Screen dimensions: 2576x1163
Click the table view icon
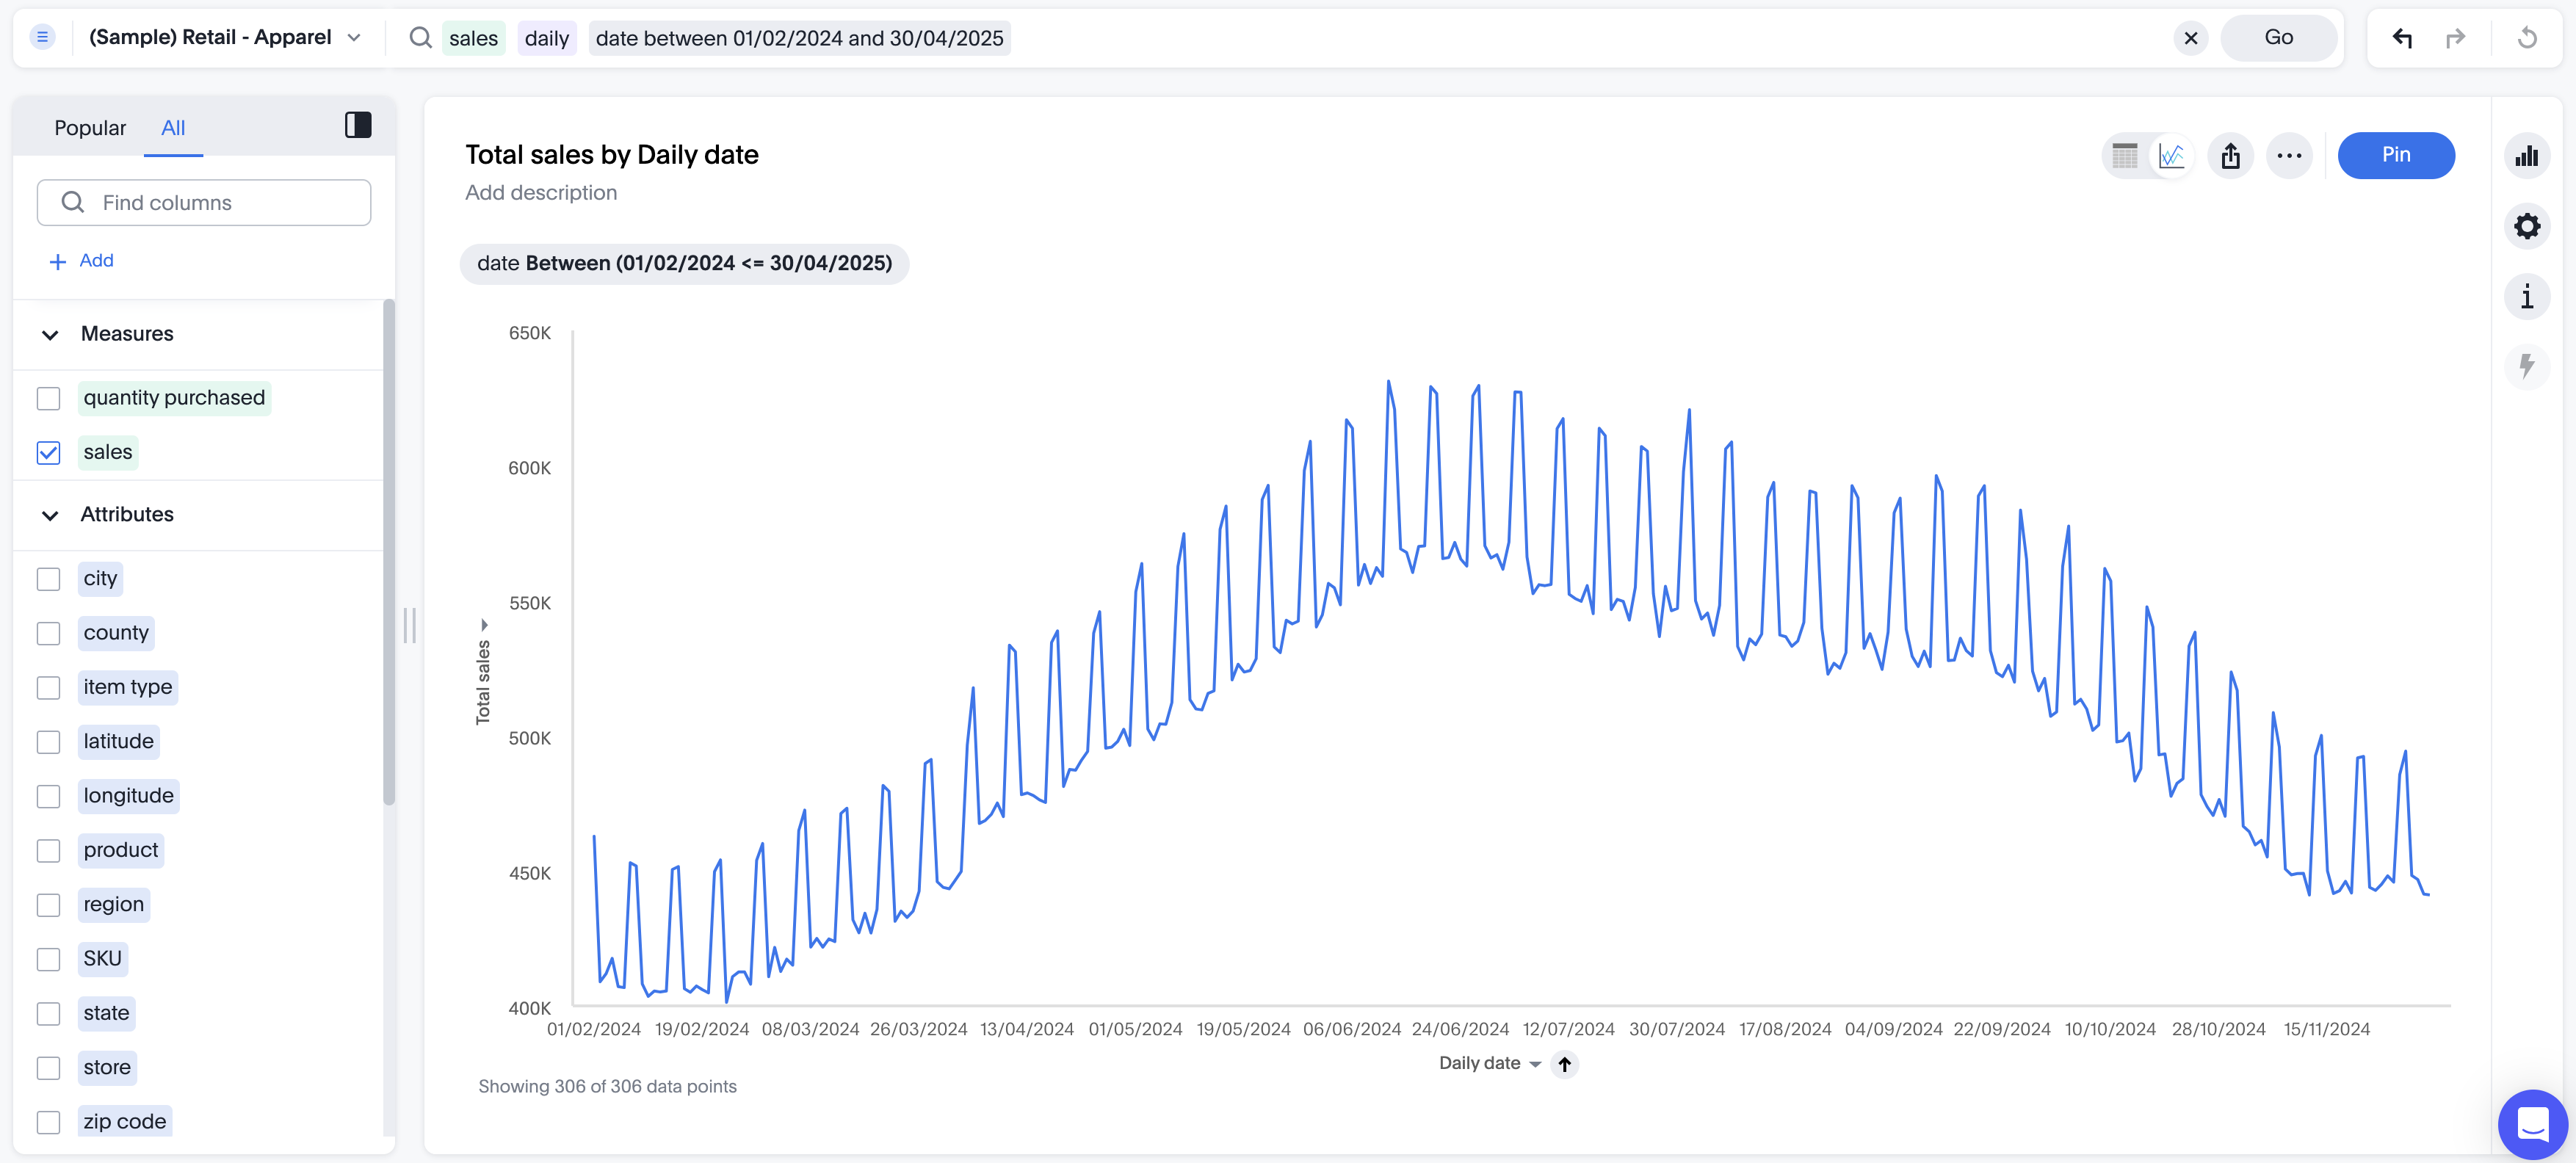[2124, 154]
